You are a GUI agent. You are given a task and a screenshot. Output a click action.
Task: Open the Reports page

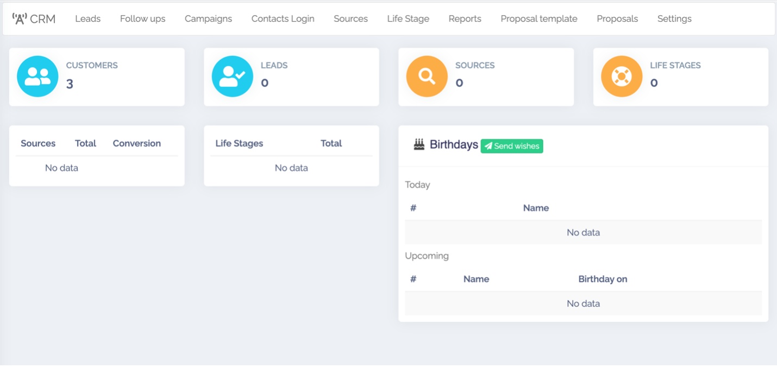point(465,19)
